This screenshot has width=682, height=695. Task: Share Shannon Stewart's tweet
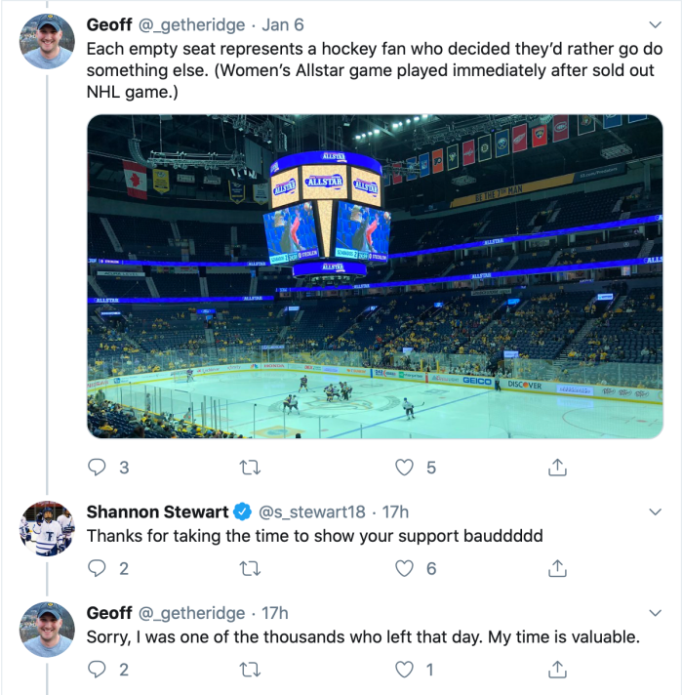click(557, 568)
